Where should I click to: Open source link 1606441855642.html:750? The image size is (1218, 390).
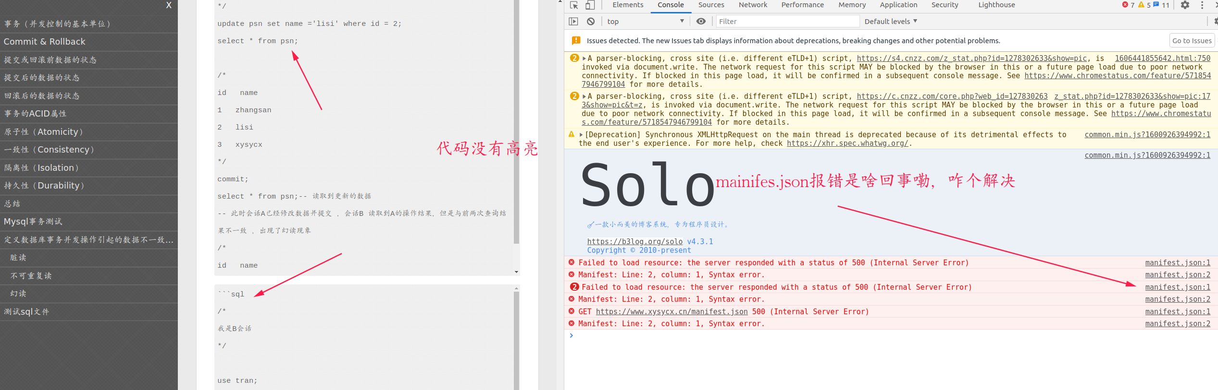click(x=1162, y=59)
